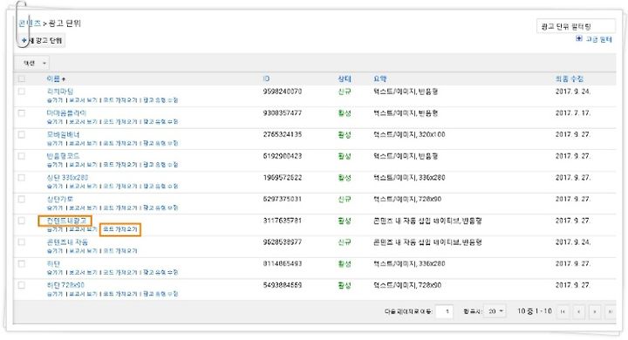This screenshot has width=628, height=340.
Task: Go to previous page of ad units
Action: point(579,311)
